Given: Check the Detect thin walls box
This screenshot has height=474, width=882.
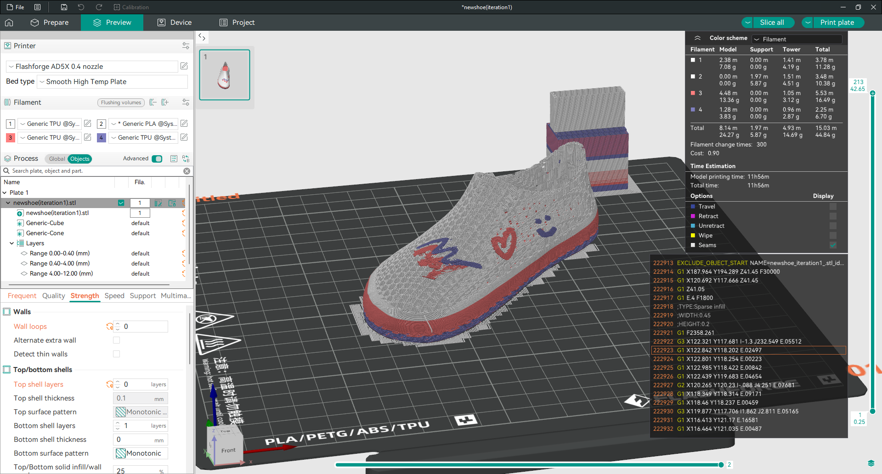Looking at the screenshot, I should click(117, 354).
